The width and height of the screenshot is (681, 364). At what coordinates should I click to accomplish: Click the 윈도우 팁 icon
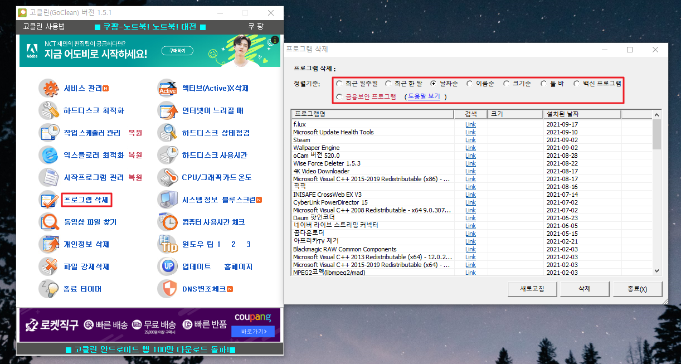[168, 244]
